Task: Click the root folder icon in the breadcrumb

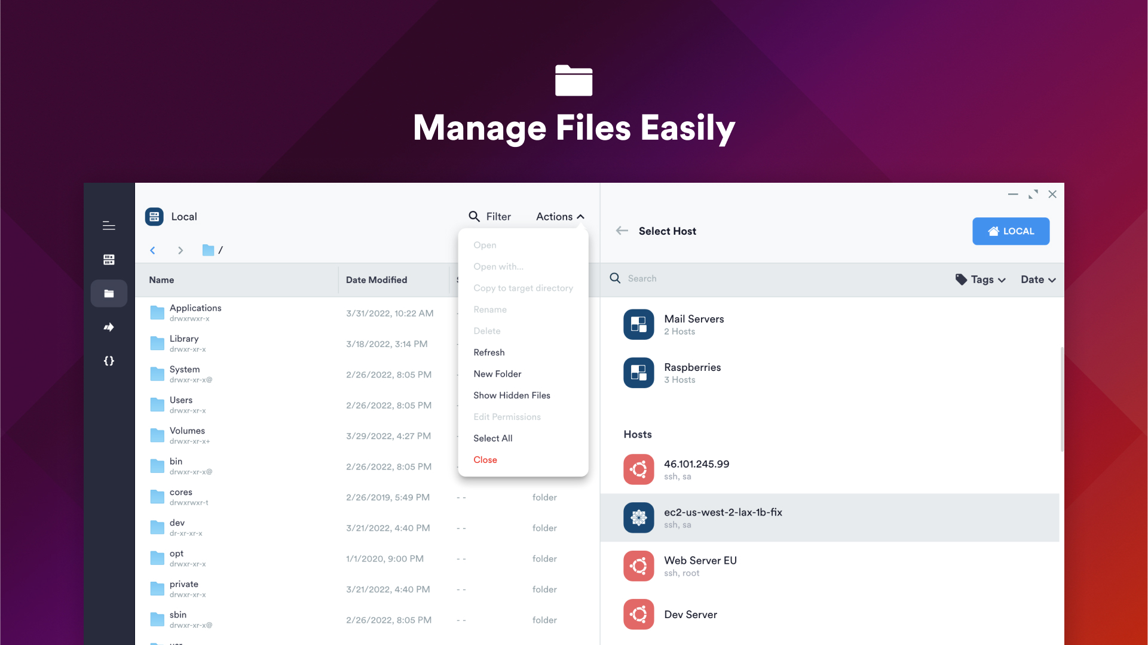Action: 207,250
